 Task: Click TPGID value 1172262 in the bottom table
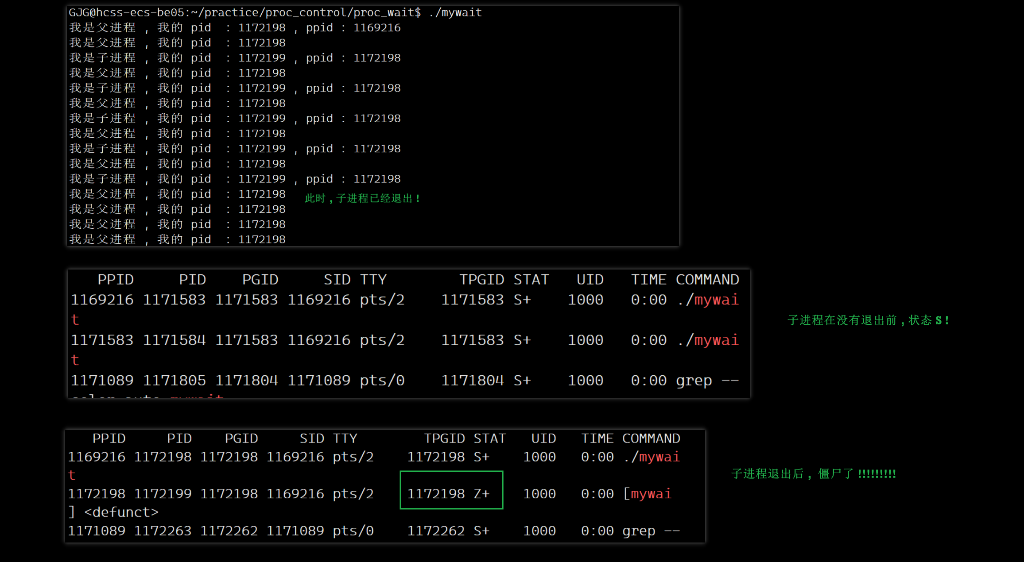coord(436,531)
